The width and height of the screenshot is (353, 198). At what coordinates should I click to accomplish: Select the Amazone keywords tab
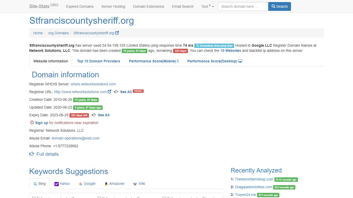click(114, 184)
